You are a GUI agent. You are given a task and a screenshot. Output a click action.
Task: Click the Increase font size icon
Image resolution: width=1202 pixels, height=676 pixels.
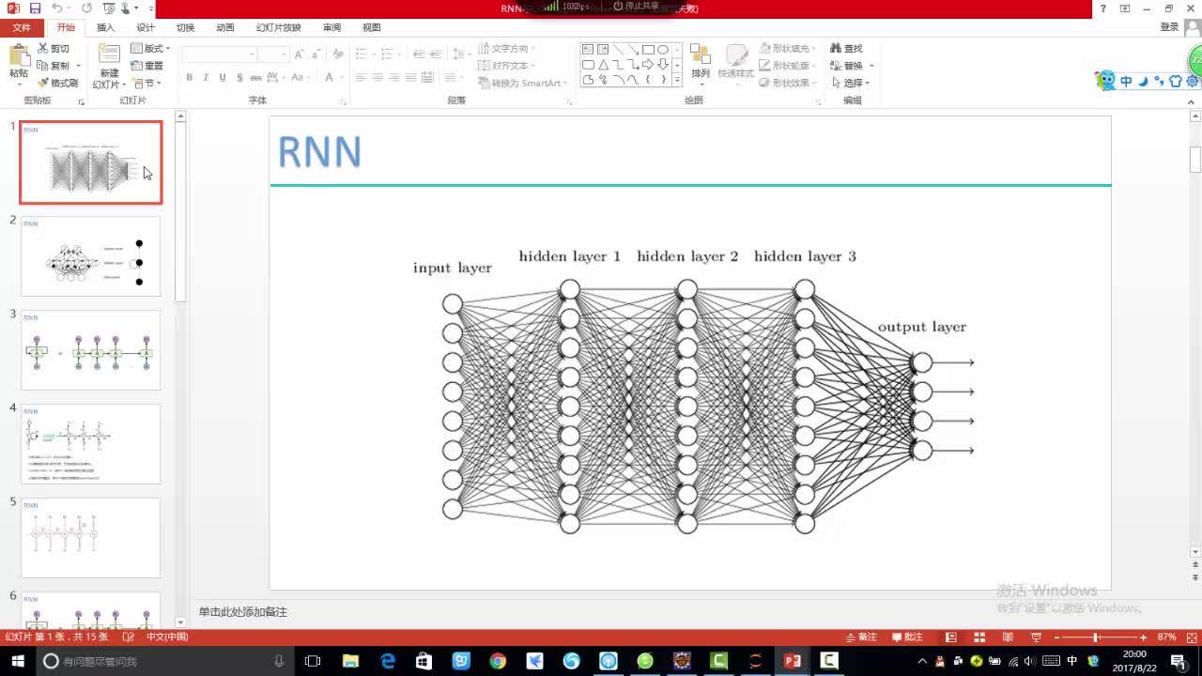pos(300,54)
